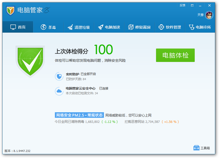The image size is (219, 158).
Task: Click the large green checkmark shield
Action: point(30,61)
